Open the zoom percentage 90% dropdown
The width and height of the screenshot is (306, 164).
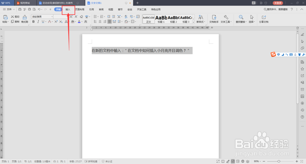click(x=257, y=161)
